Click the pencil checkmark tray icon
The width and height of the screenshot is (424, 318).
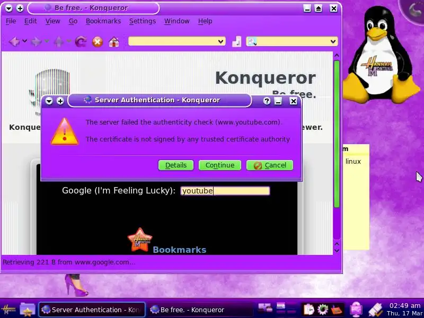pyautogui.click(x=376, y=310)
